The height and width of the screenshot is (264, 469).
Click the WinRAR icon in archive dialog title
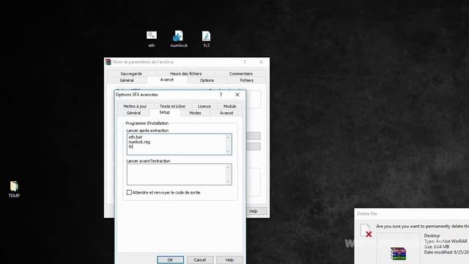[x=108, y=62]
